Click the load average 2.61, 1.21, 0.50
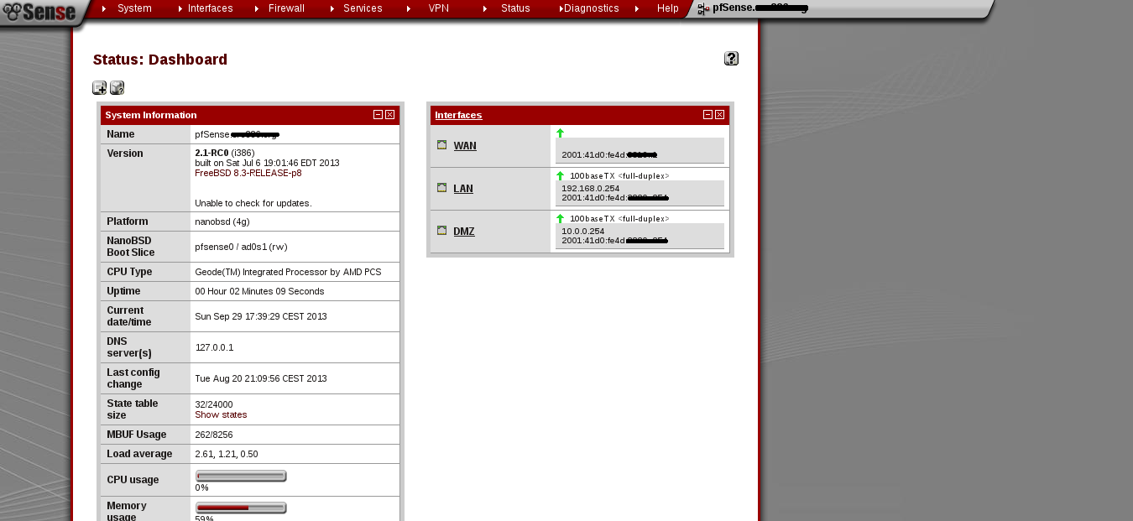 pos(227,454)
